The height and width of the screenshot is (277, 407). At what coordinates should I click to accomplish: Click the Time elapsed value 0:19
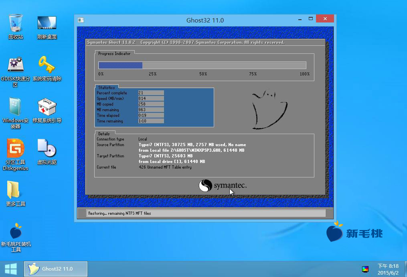(x=151, y=115)
